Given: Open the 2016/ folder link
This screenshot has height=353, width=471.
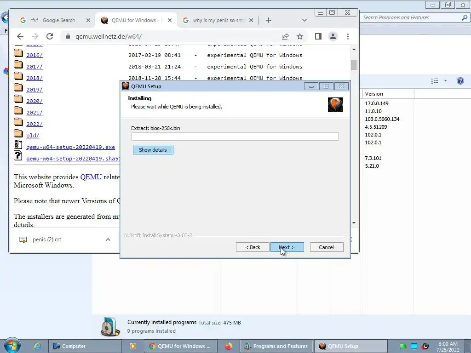Looking at the screenshot, I should coord(34,55).
